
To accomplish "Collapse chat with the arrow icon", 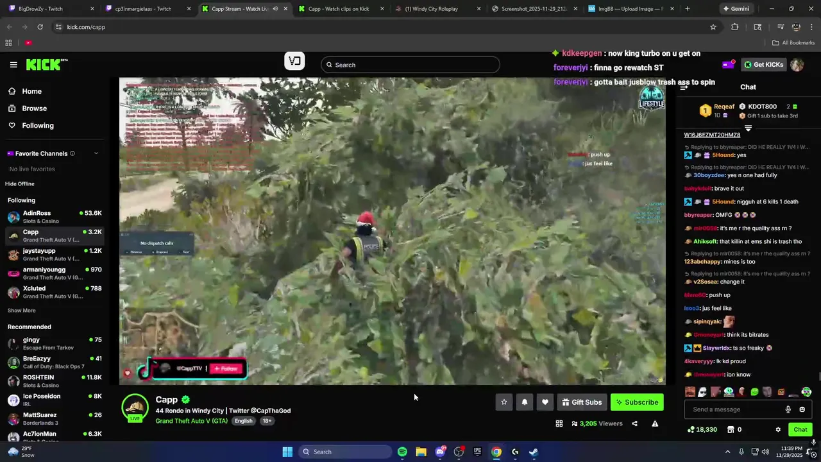I will coord(684,87).
